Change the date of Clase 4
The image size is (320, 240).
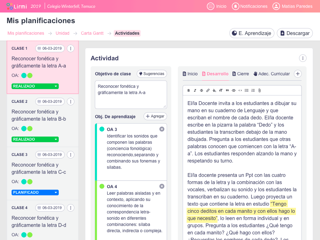[x=50, y=208]
